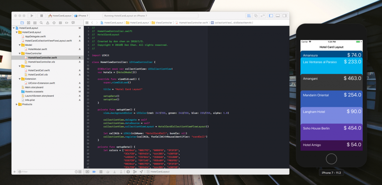The image size is (382, 185).
Task: Toggle breakpoints activation in debug bar
Action: (x=94, y=172)
